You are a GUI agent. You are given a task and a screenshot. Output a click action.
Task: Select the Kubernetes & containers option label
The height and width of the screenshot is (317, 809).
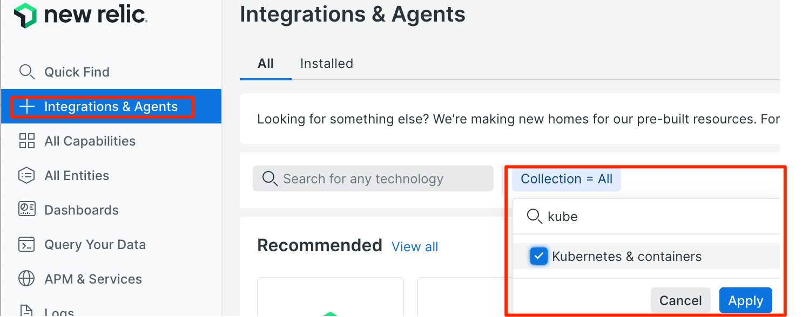click(626, 257)
